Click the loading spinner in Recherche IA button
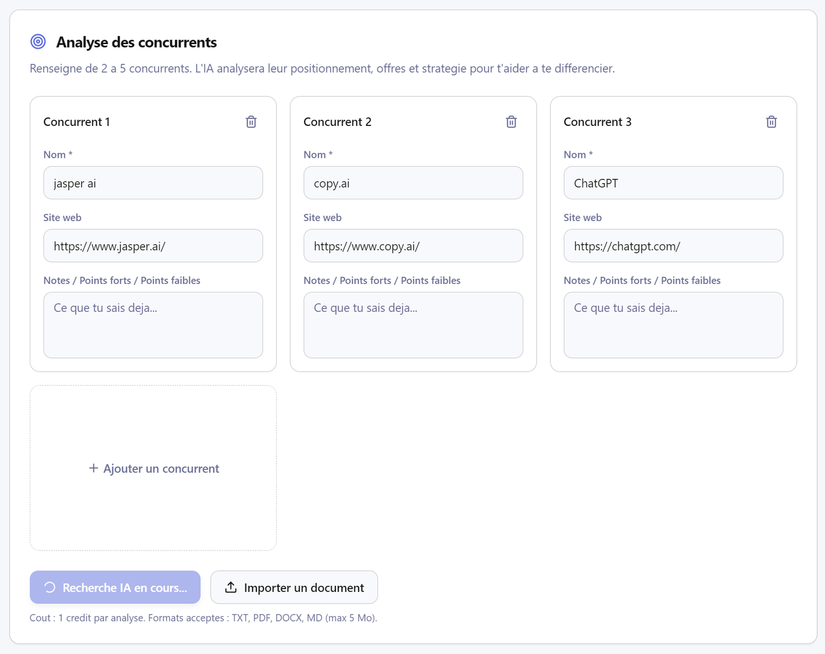The height and width of the screenshot is (654, 825). [x=50, y=587]
